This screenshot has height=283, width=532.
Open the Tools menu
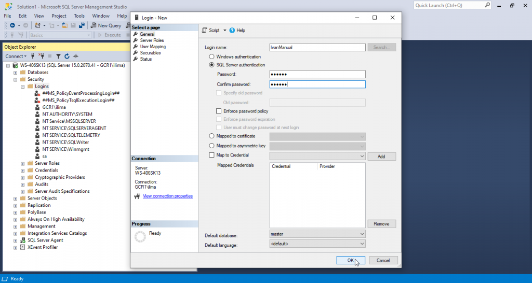tap(79, 16)
